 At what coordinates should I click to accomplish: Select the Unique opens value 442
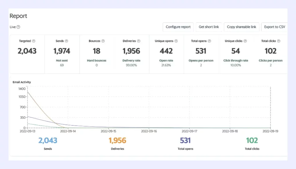166,51
